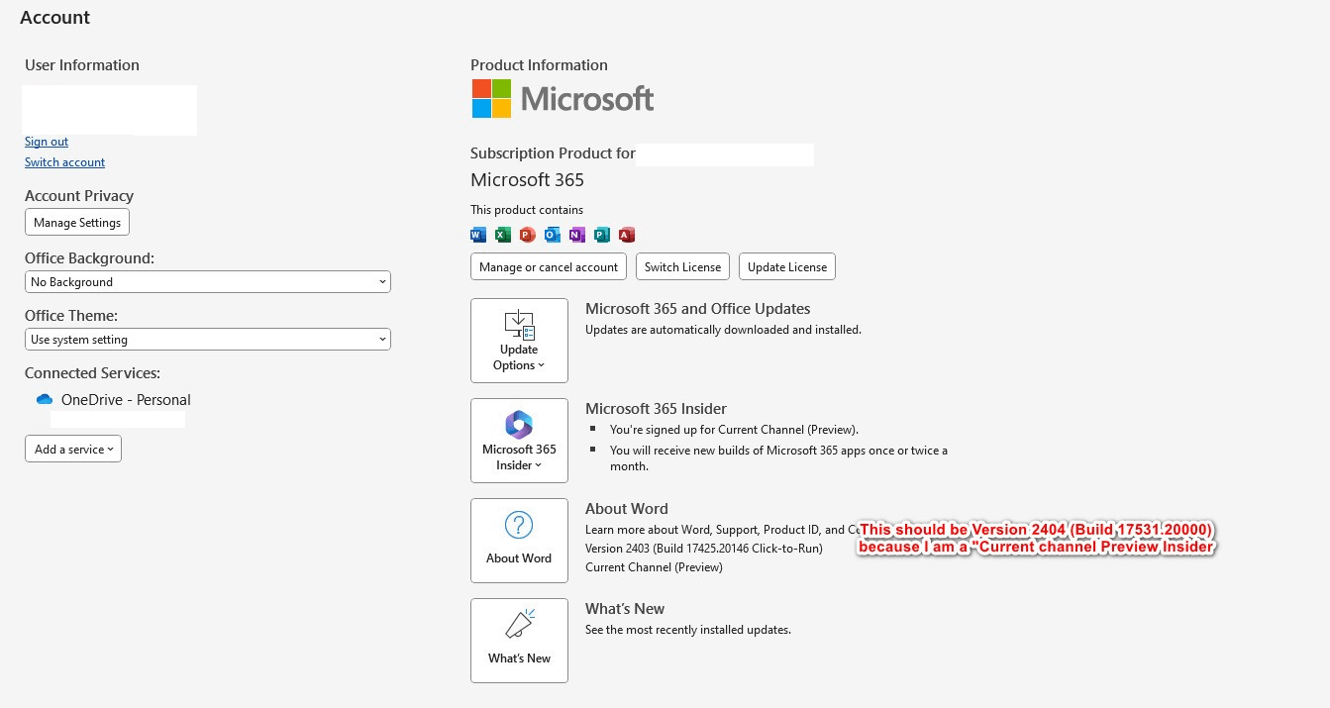Image resolution: width=1330 pixels, height=708 pixels.
Task: Click the Access app icon
Action: 627,235
